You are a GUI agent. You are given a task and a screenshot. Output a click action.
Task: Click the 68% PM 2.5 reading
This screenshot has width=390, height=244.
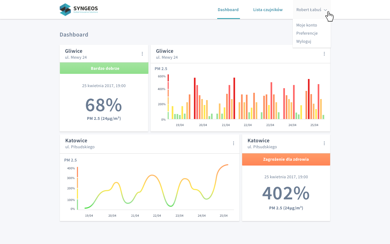pyautogui.click(x=104, y=105)
